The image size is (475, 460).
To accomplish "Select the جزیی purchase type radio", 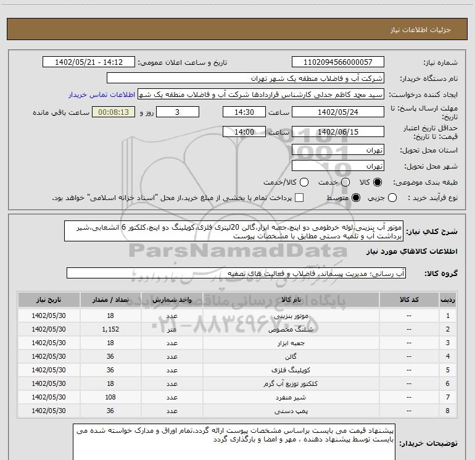I will click(392, 198).
